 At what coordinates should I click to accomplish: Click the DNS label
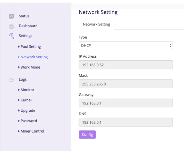click(x=82, y=114)
